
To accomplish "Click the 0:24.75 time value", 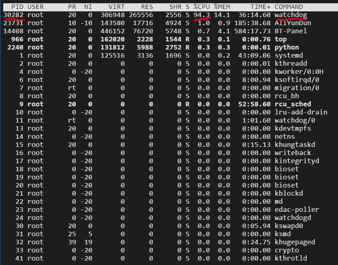I will tap(256, 242).
